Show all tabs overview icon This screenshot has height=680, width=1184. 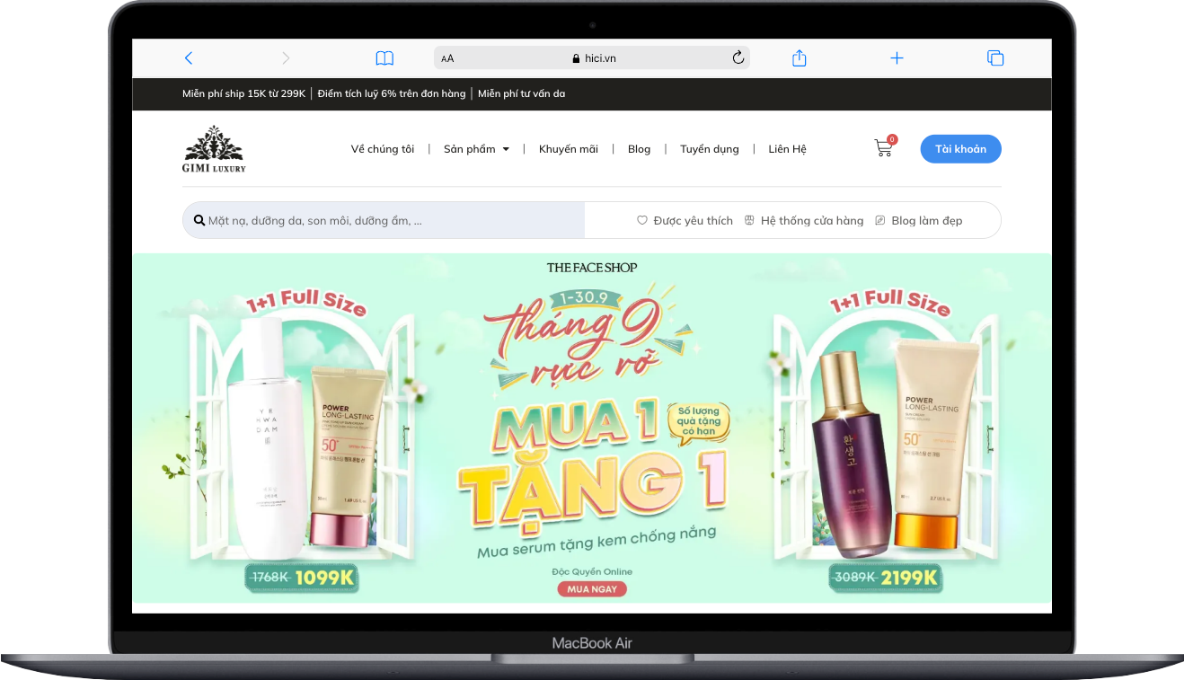coord(995,58)
